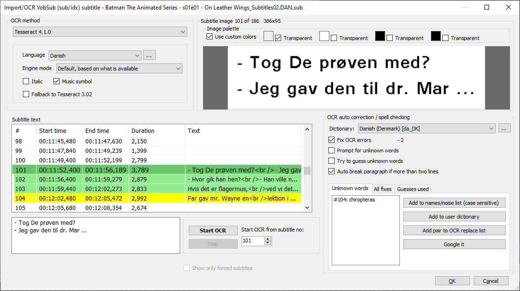This screenshot has height=291, width=520.
Task: Click the Google it button for chiropteras
Action: point(454,244)
